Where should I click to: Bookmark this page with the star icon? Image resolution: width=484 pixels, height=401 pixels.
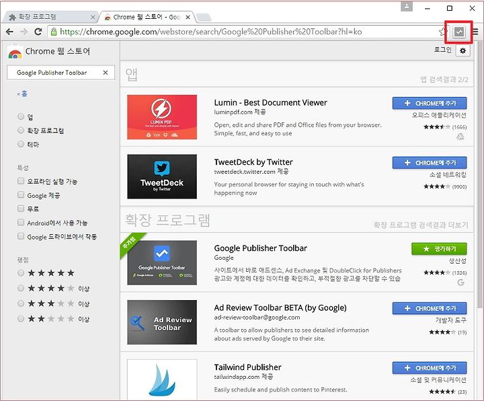(x=442, y=32)
